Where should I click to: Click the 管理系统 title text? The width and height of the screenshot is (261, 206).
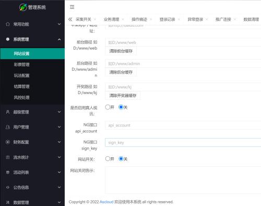[x=37, y=7]
